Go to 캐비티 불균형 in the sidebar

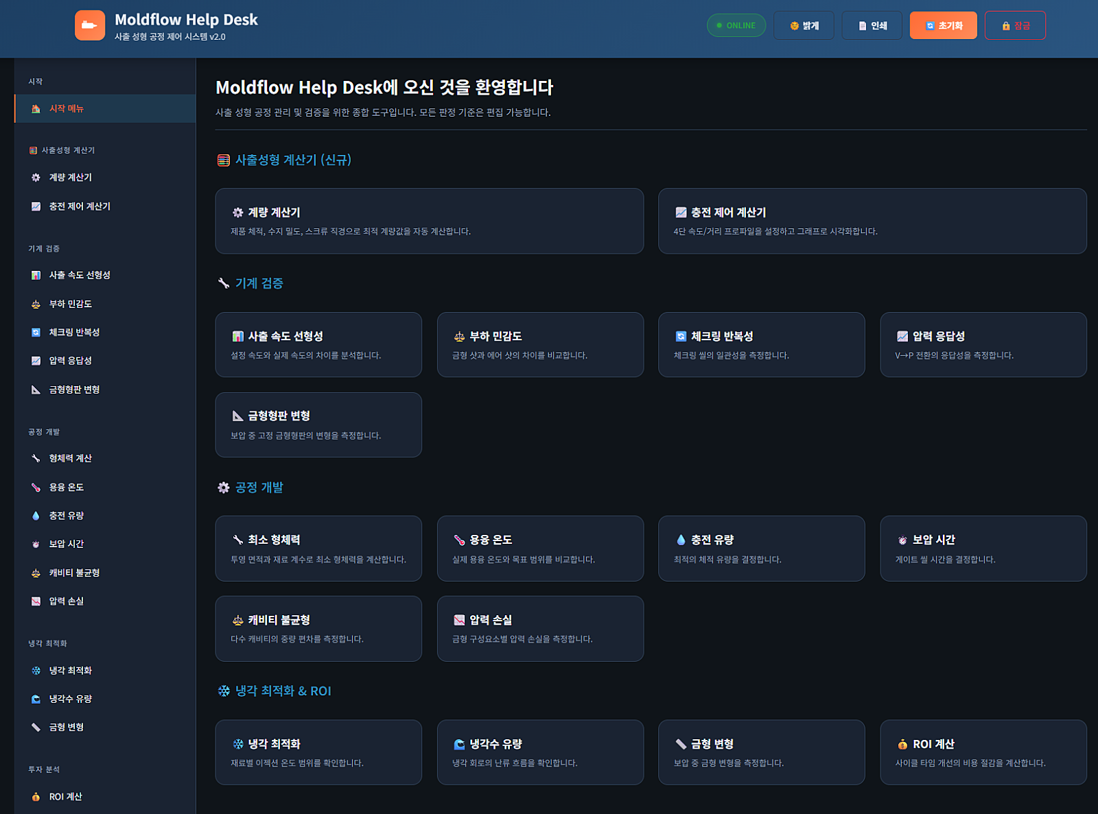[x=105, y=573]
